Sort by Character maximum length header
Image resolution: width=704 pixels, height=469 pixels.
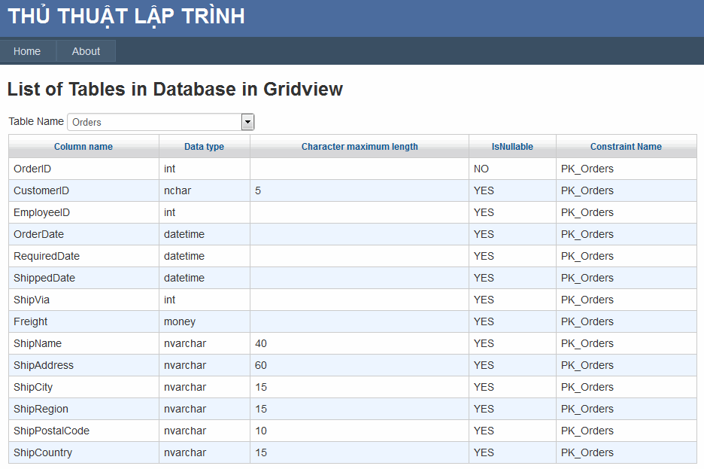(x=360, y=147)
